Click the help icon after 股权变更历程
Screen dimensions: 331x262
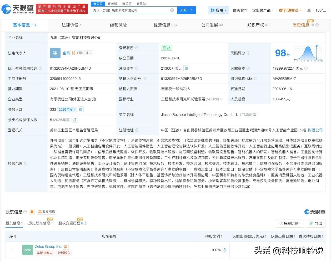click(x=85, y=223)
